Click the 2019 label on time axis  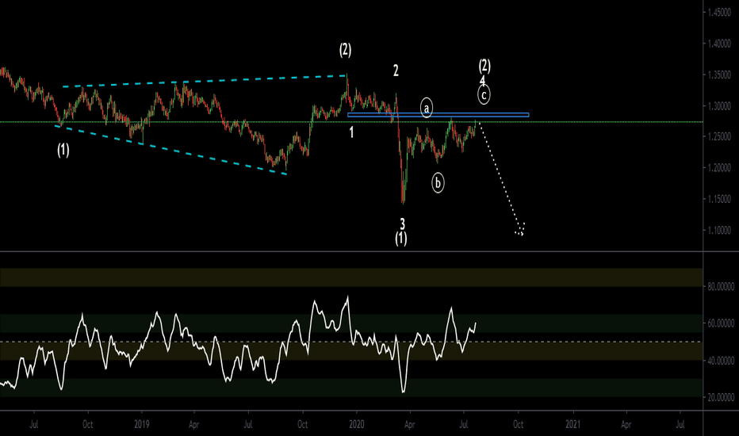tap(142, 424)
